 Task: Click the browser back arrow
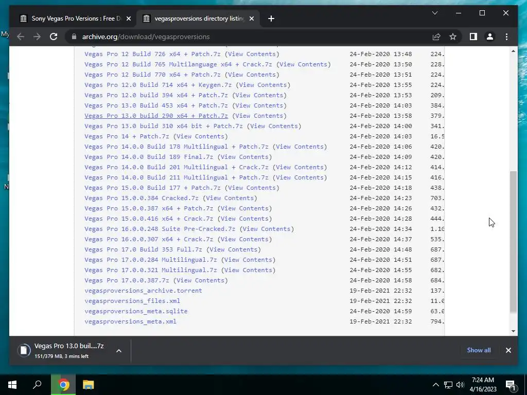pos(21,37)
